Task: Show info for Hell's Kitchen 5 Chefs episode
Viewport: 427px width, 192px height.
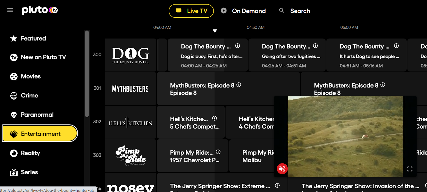Action: tap(215, 118)
